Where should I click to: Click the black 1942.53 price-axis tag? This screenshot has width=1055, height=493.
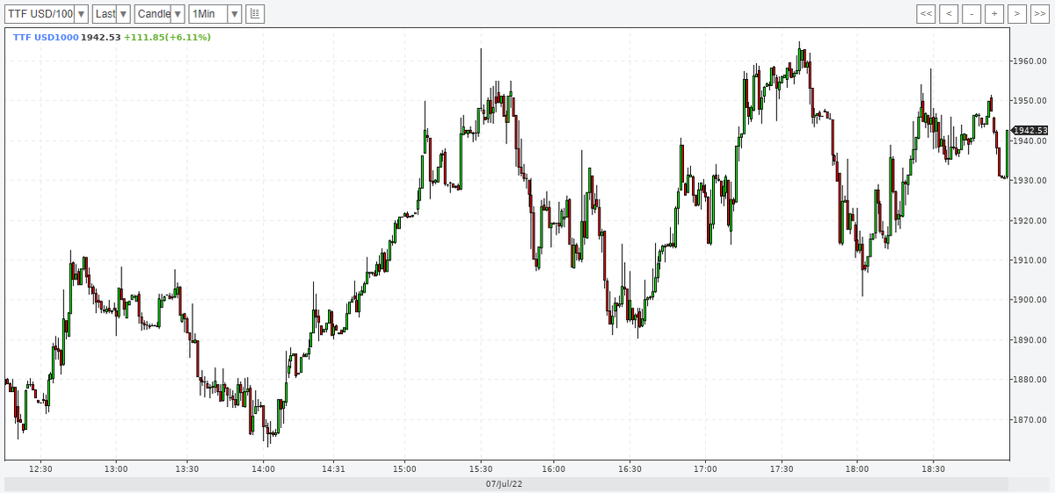pyautogui.click(x=1030, y=130)
